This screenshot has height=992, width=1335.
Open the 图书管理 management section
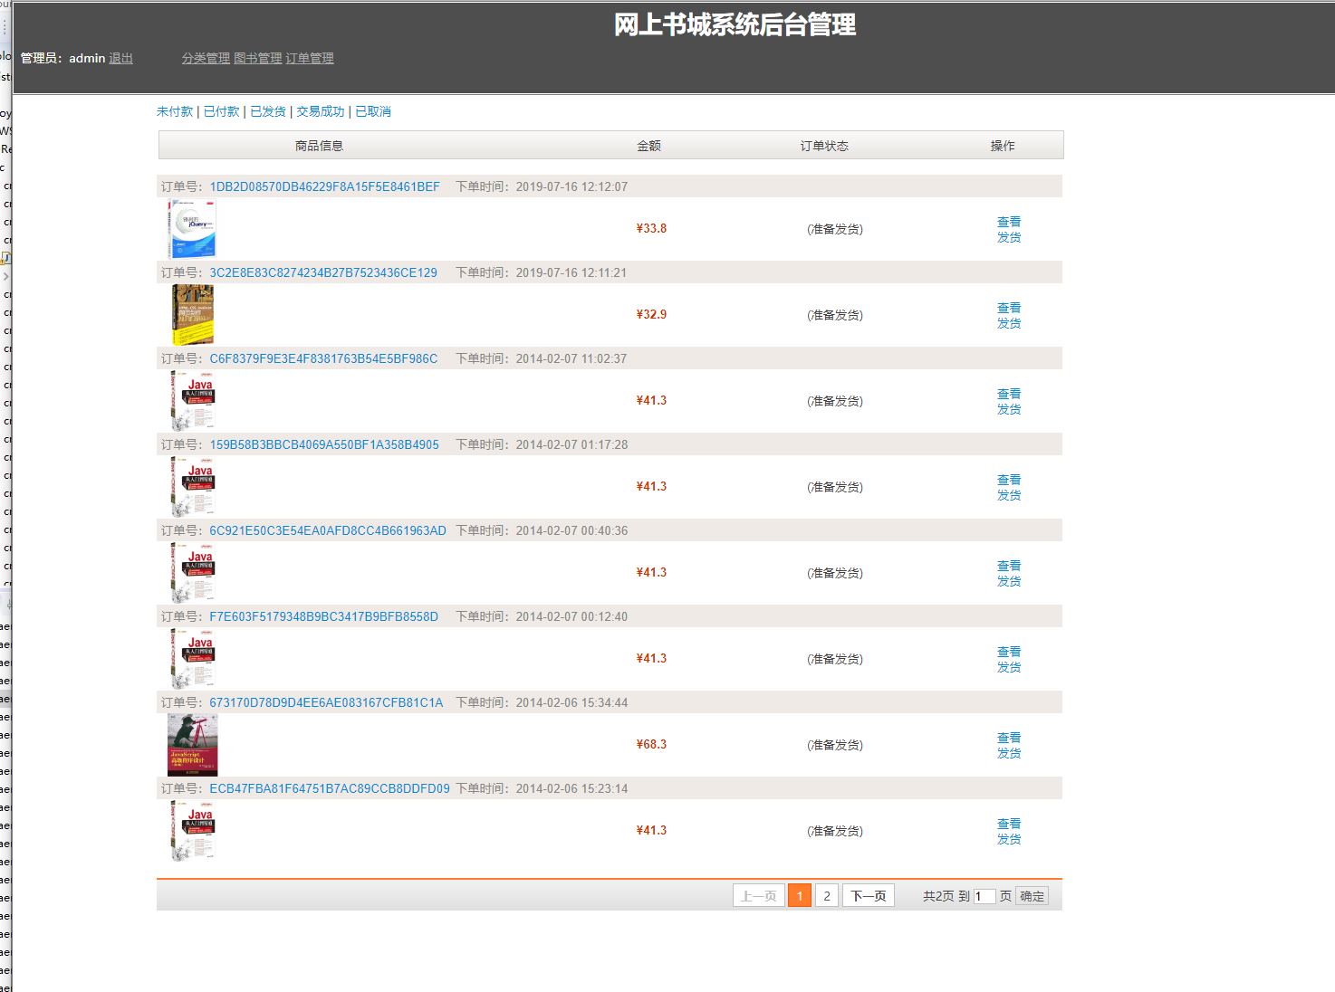coord(258,57)
